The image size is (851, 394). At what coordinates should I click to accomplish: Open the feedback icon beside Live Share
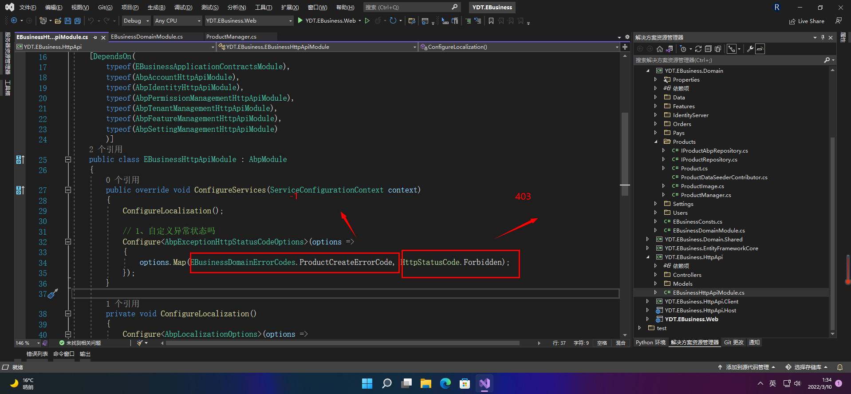pos(839,21)
